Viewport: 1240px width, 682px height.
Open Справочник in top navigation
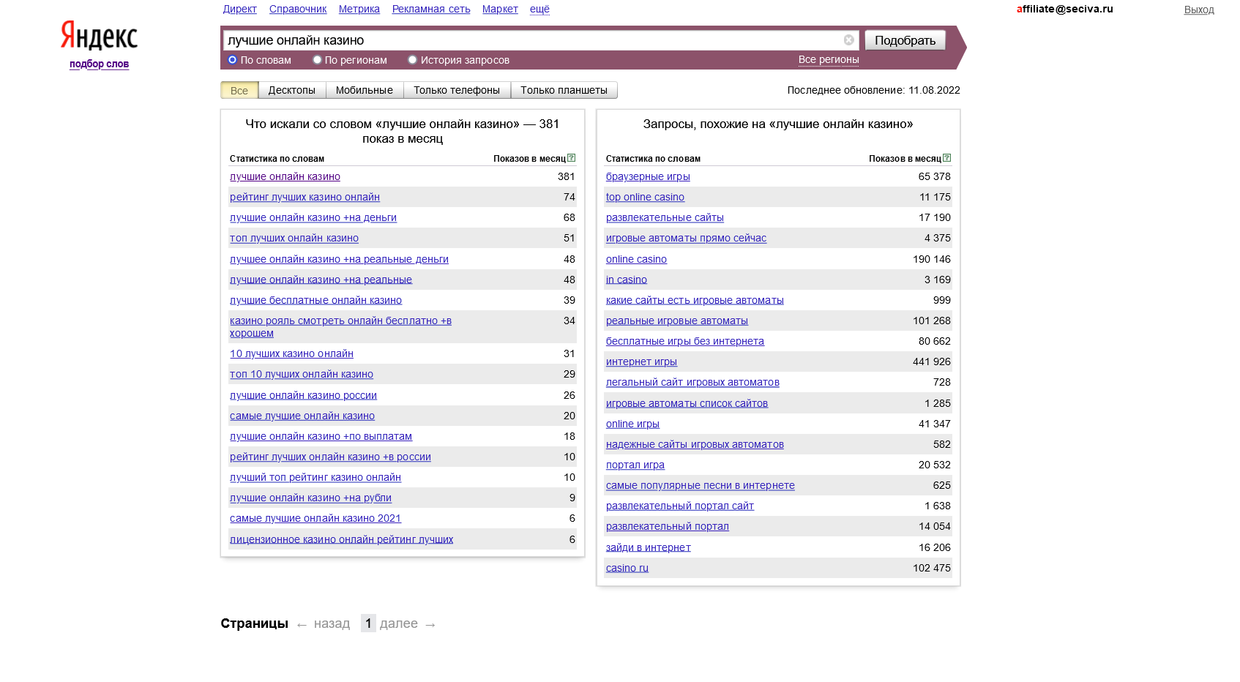298,9
